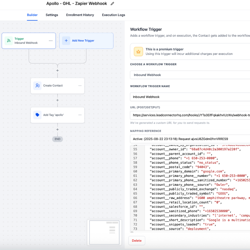
Task: Click the premium trigger crown icon
Action: [138, 51]
